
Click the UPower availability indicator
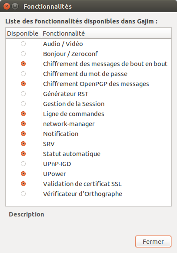23,174
